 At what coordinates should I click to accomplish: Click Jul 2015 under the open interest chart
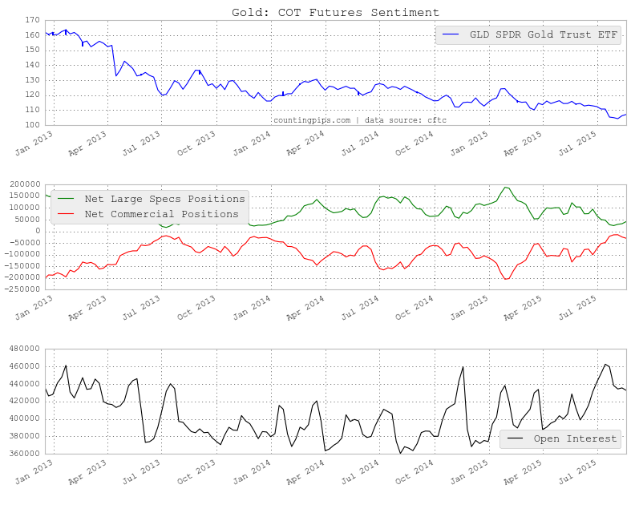[x=578, y=472]
